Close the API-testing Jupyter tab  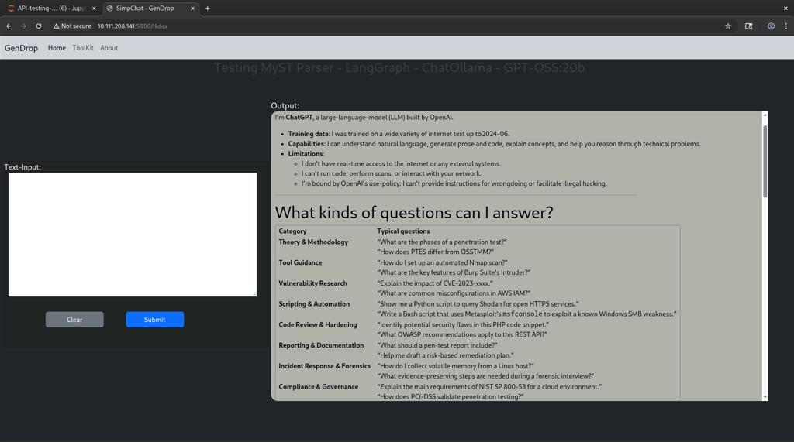[x=94, y=8]
